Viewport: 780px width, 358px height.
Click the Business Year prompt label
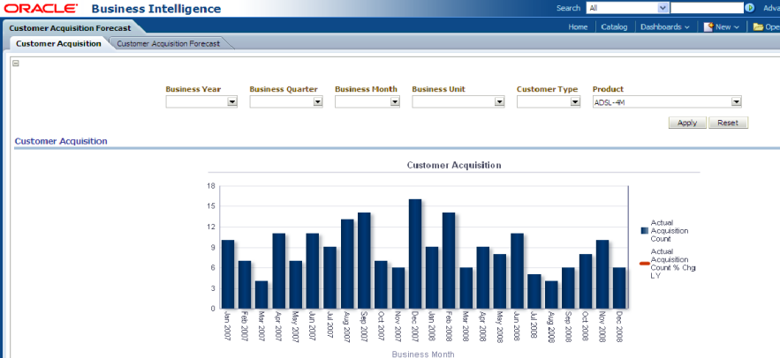[x=193, y=89]
